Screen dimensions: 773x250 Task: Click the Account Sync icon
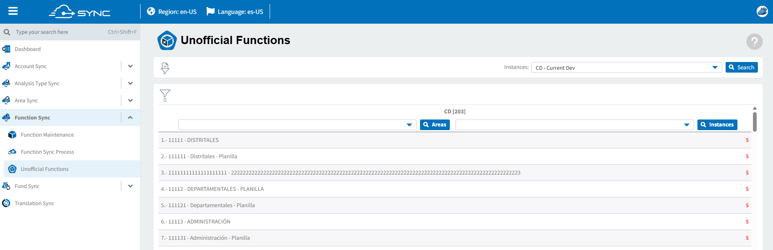point(6,66)
